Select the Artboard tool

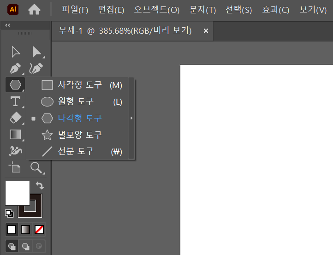14,167
